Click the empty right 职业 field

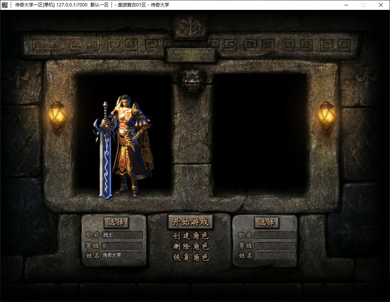pyautogui.click(x=274, y=235)
